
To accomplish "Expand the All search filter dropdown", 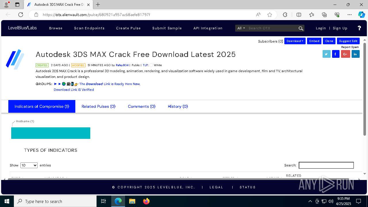I will (x=241, y=28).
